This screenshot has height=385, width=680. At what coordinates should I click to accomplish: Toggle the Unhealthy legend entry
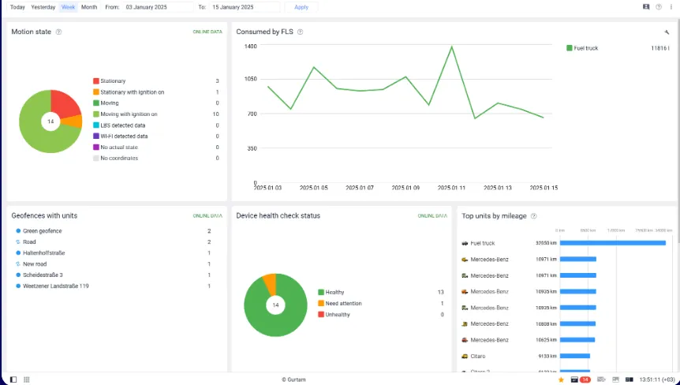point(334,315)
